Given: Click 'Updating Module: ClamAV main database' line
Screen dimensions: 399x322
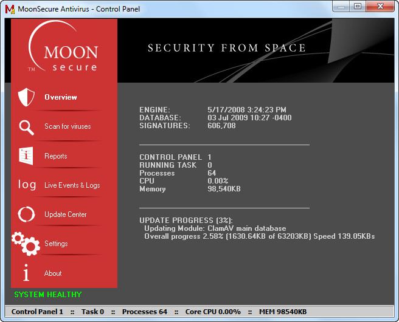Looking at the screenshot, I should pos(215,228).
